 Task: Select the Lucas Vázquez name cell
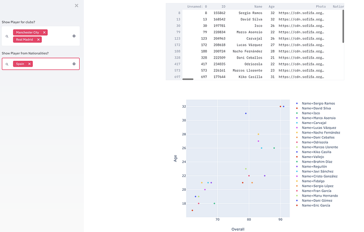[x=249, y=45]
